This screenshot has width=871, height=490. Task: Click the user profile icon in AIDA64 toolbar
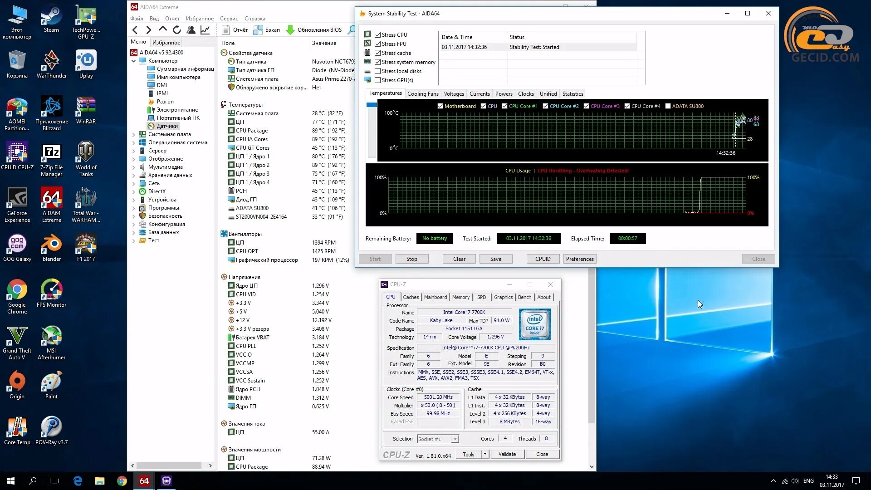tap(191, 30)
